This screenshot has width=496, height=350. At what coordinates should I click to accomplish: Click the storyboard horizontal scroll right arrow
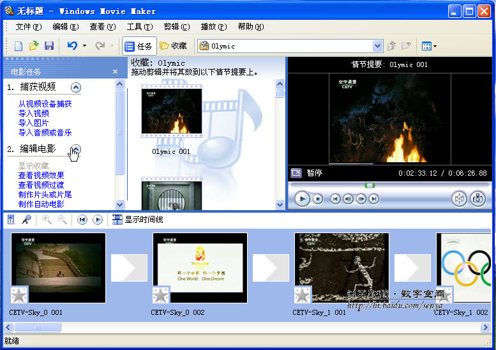485,327
